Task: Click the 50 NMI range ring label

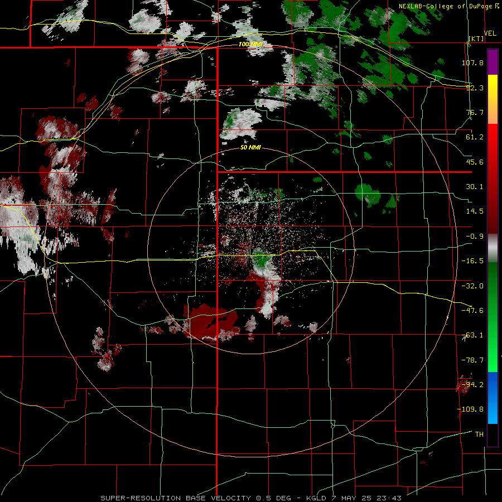Action: coord(250,148)
